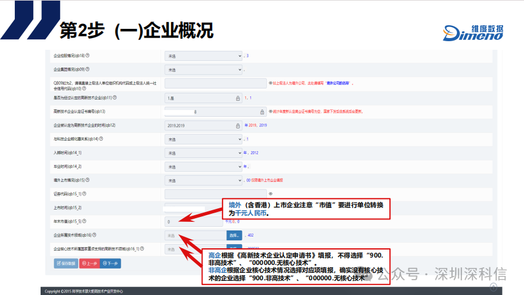
Task: Click the locked field showing 2019.2019
Action: click(x=203, y=125)
